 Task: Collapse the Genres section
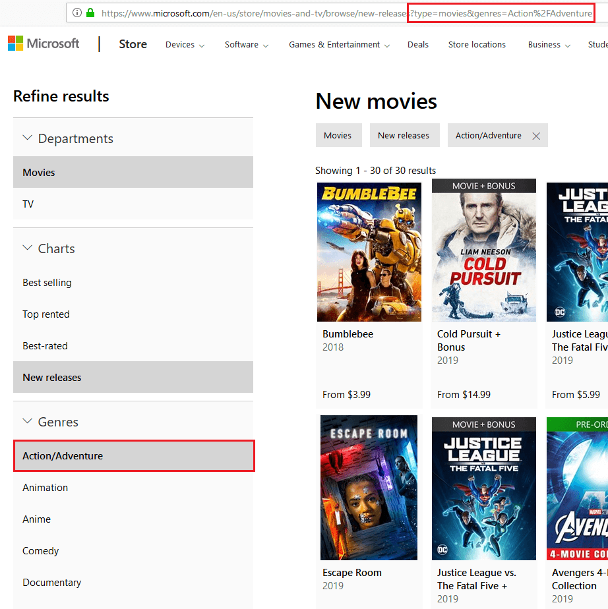28,422
